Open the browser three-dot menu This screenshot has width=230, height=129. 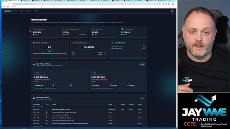[176, 4]
